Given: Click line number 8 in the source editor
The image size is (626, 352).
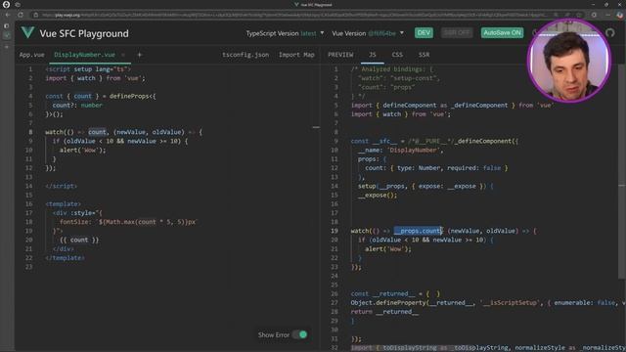Looking at the screenshot, I should [30, 132].
